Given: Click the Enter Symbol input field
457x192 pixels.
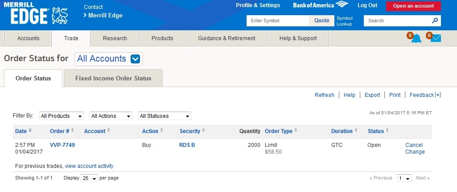Looking at the screenshot, I should (x=278, y=21).
